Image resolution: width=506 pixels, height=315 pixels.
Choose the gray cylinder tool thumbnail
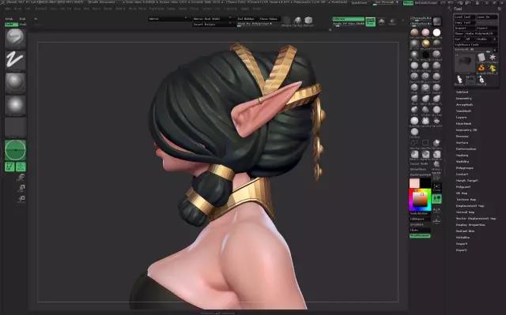tap(481, 58)
